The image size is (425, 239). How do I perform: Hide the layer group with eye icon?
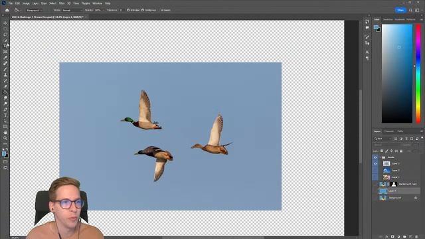(x=375, y=157)
